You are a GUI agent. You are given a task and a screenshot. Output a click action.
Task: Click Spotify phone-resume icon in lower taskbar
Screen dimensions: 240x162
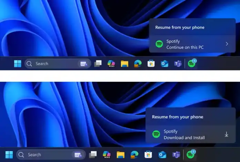point(191,154)
